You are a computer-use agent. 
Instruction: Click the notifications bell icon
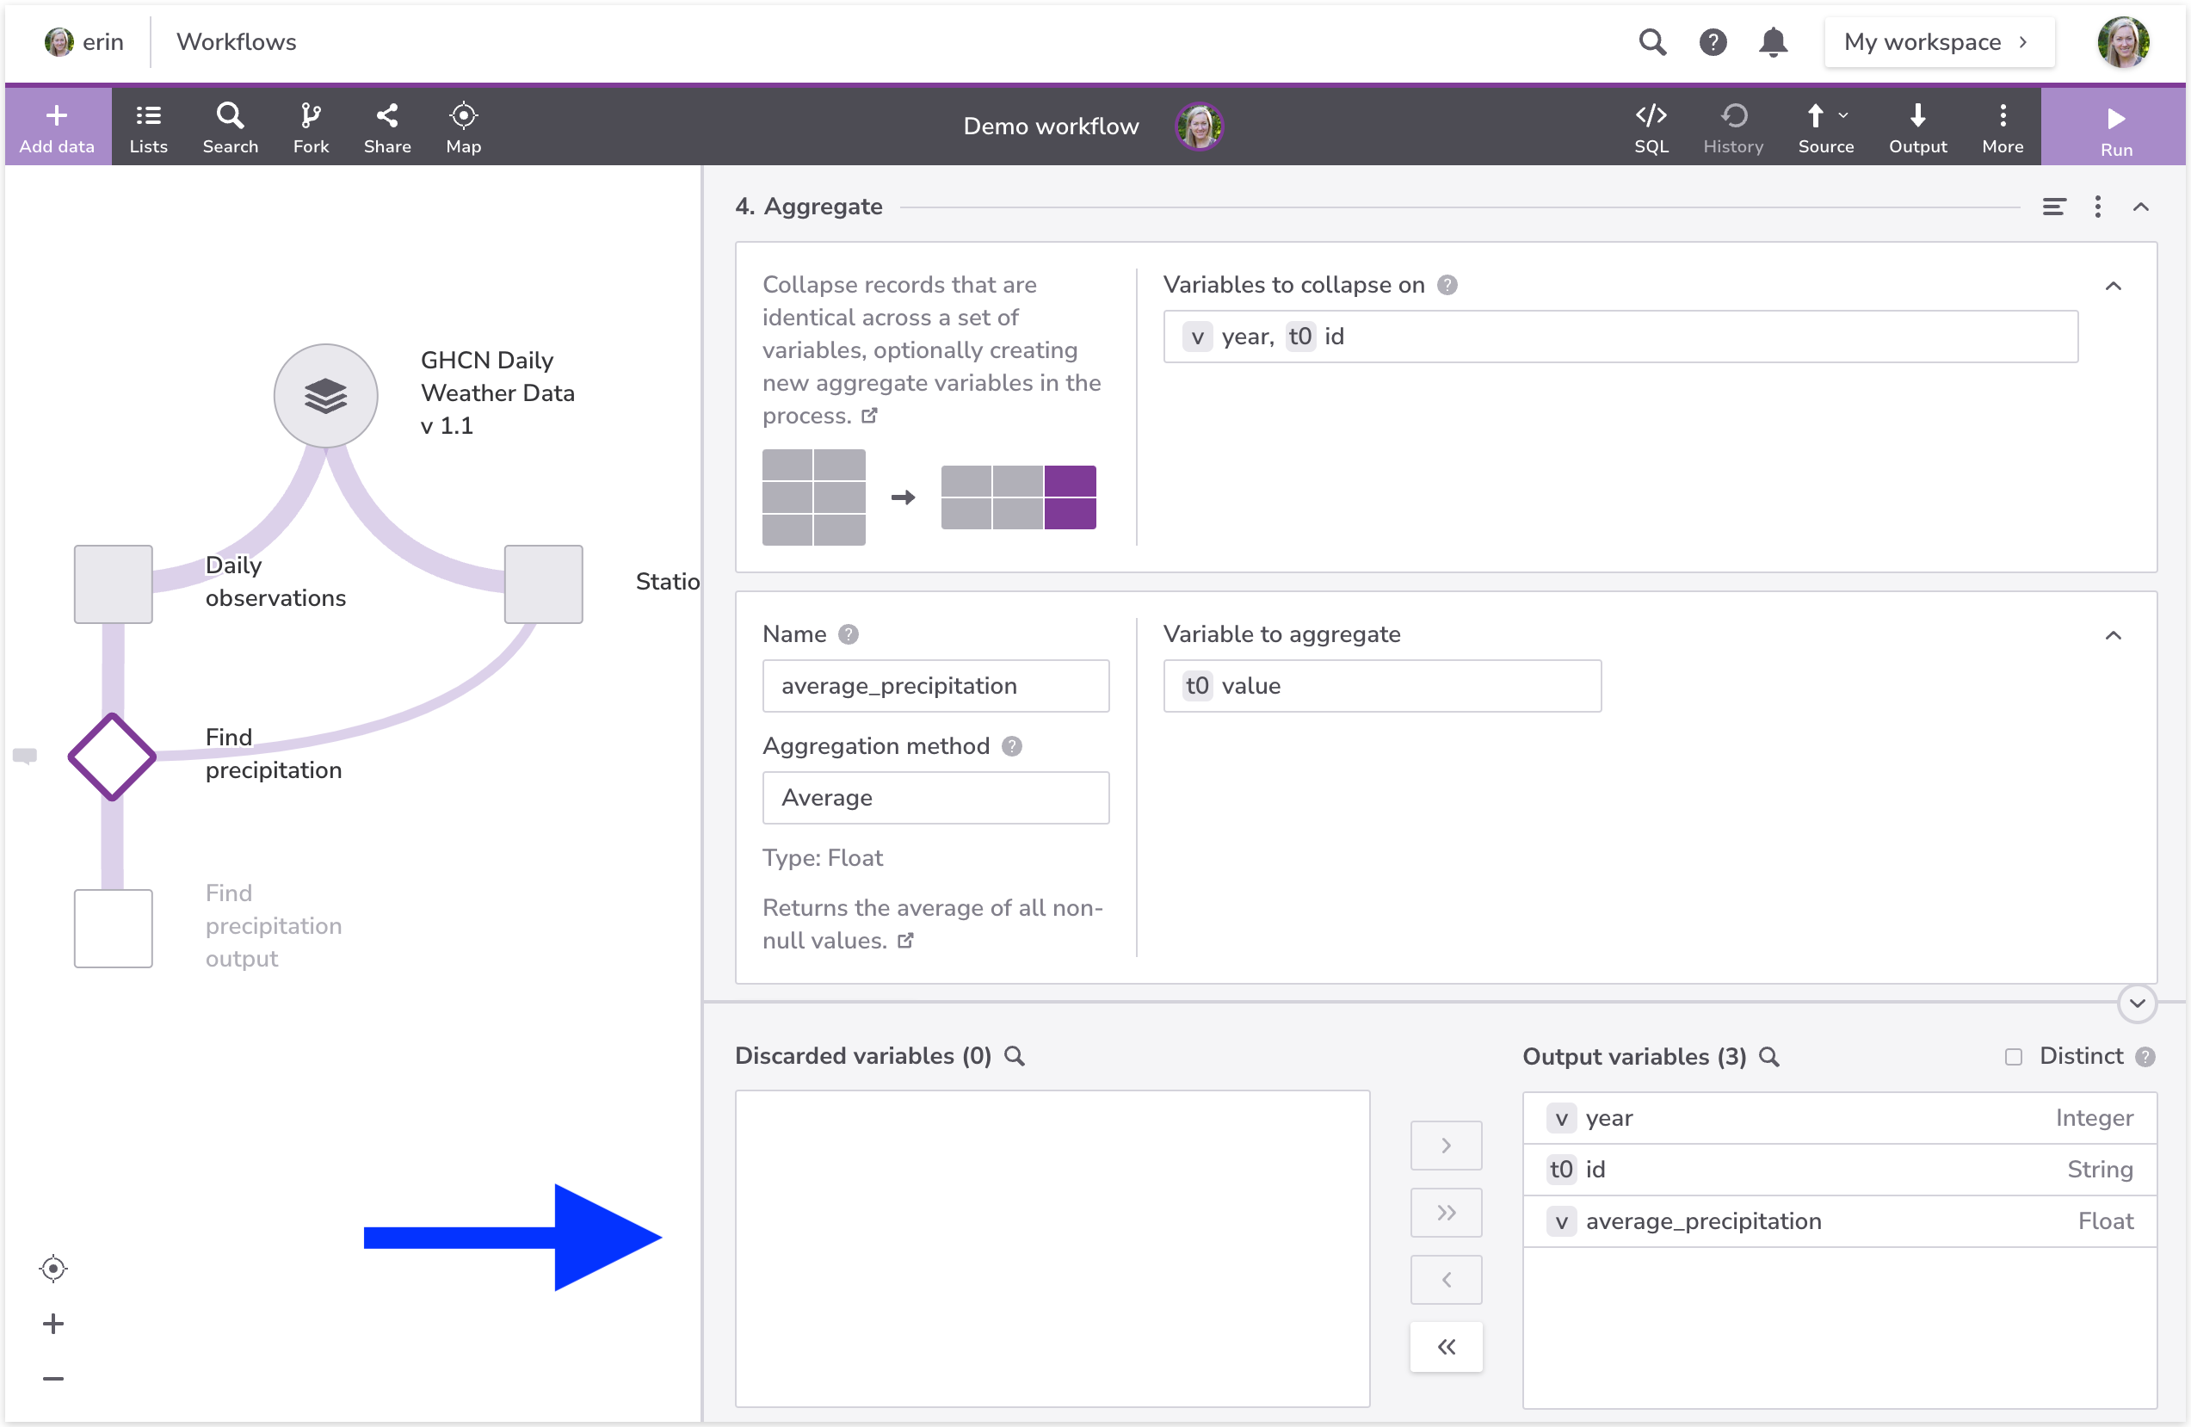1772,42
